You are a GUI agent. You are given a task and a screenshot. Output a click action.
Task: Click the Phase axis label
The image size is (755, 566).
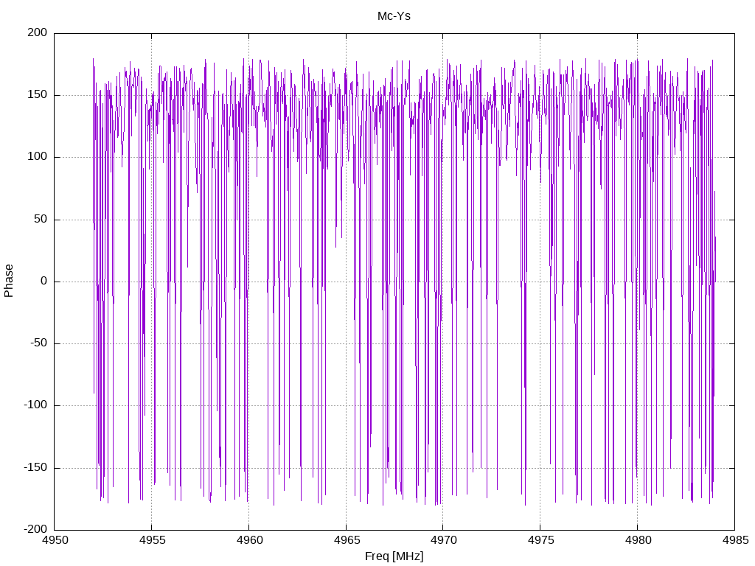[x=9, y=281]
